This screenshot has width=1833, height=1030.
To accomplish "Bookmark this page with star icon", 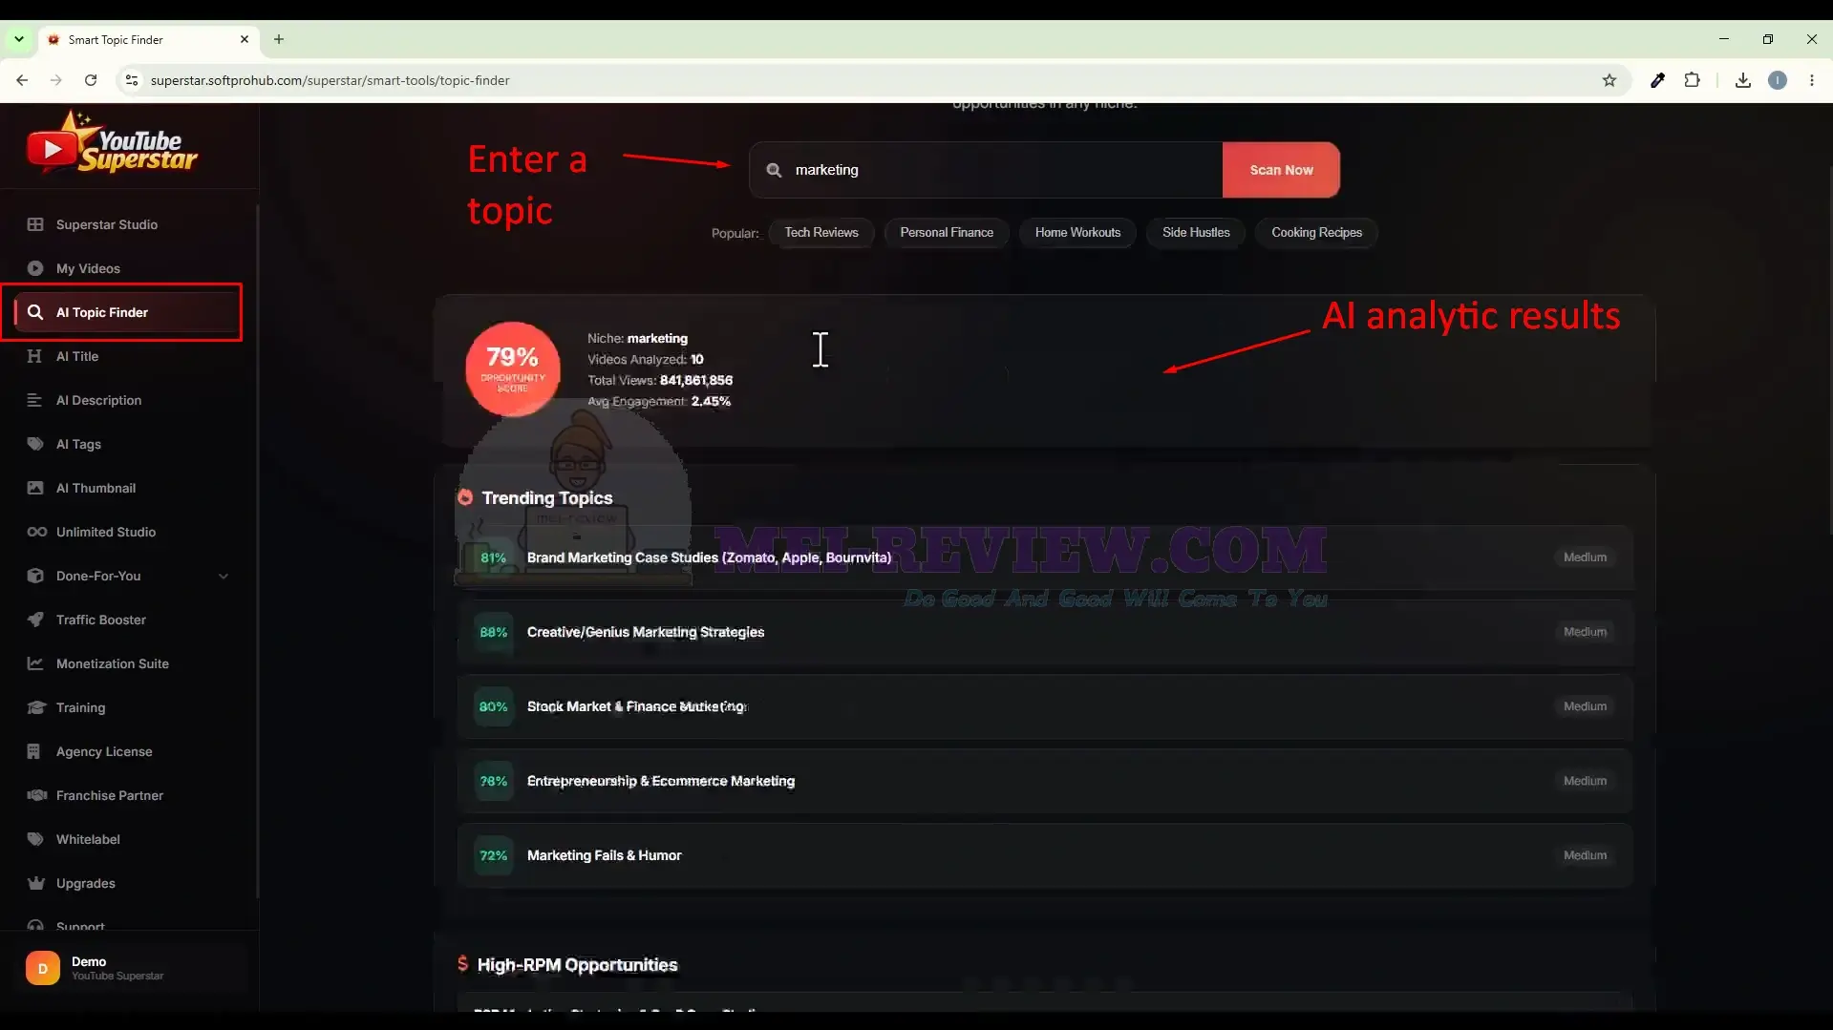I will 1609,80.
